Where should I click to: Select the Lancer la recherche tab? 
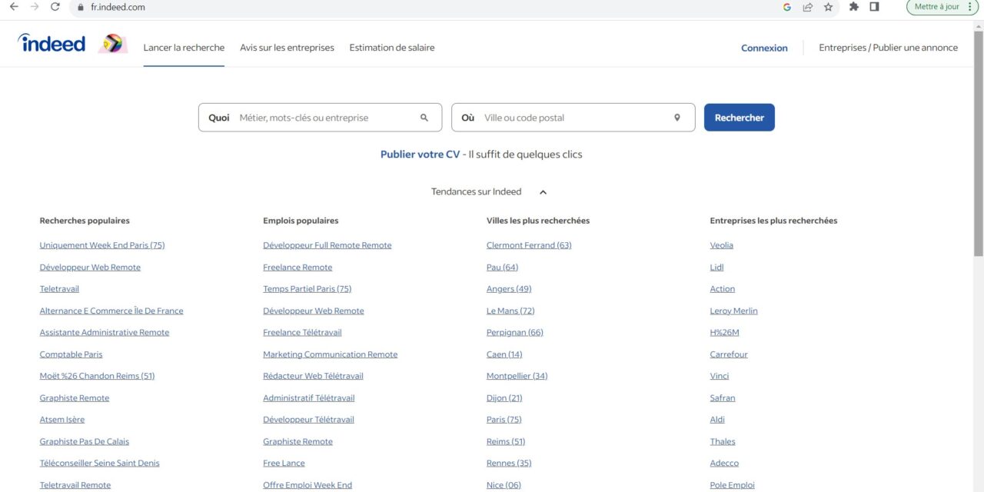pos(184,48)
